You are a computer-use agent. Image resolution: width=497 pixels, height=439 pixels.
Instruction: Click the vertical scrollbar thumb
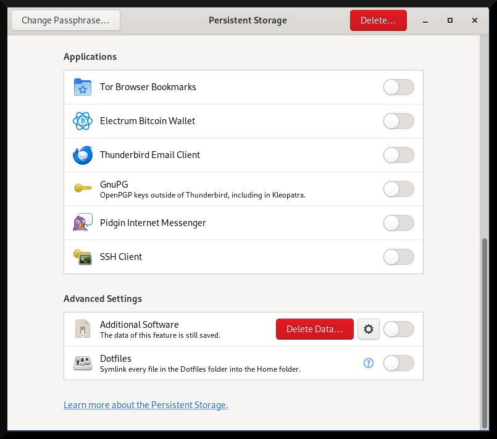coord(484,333)
